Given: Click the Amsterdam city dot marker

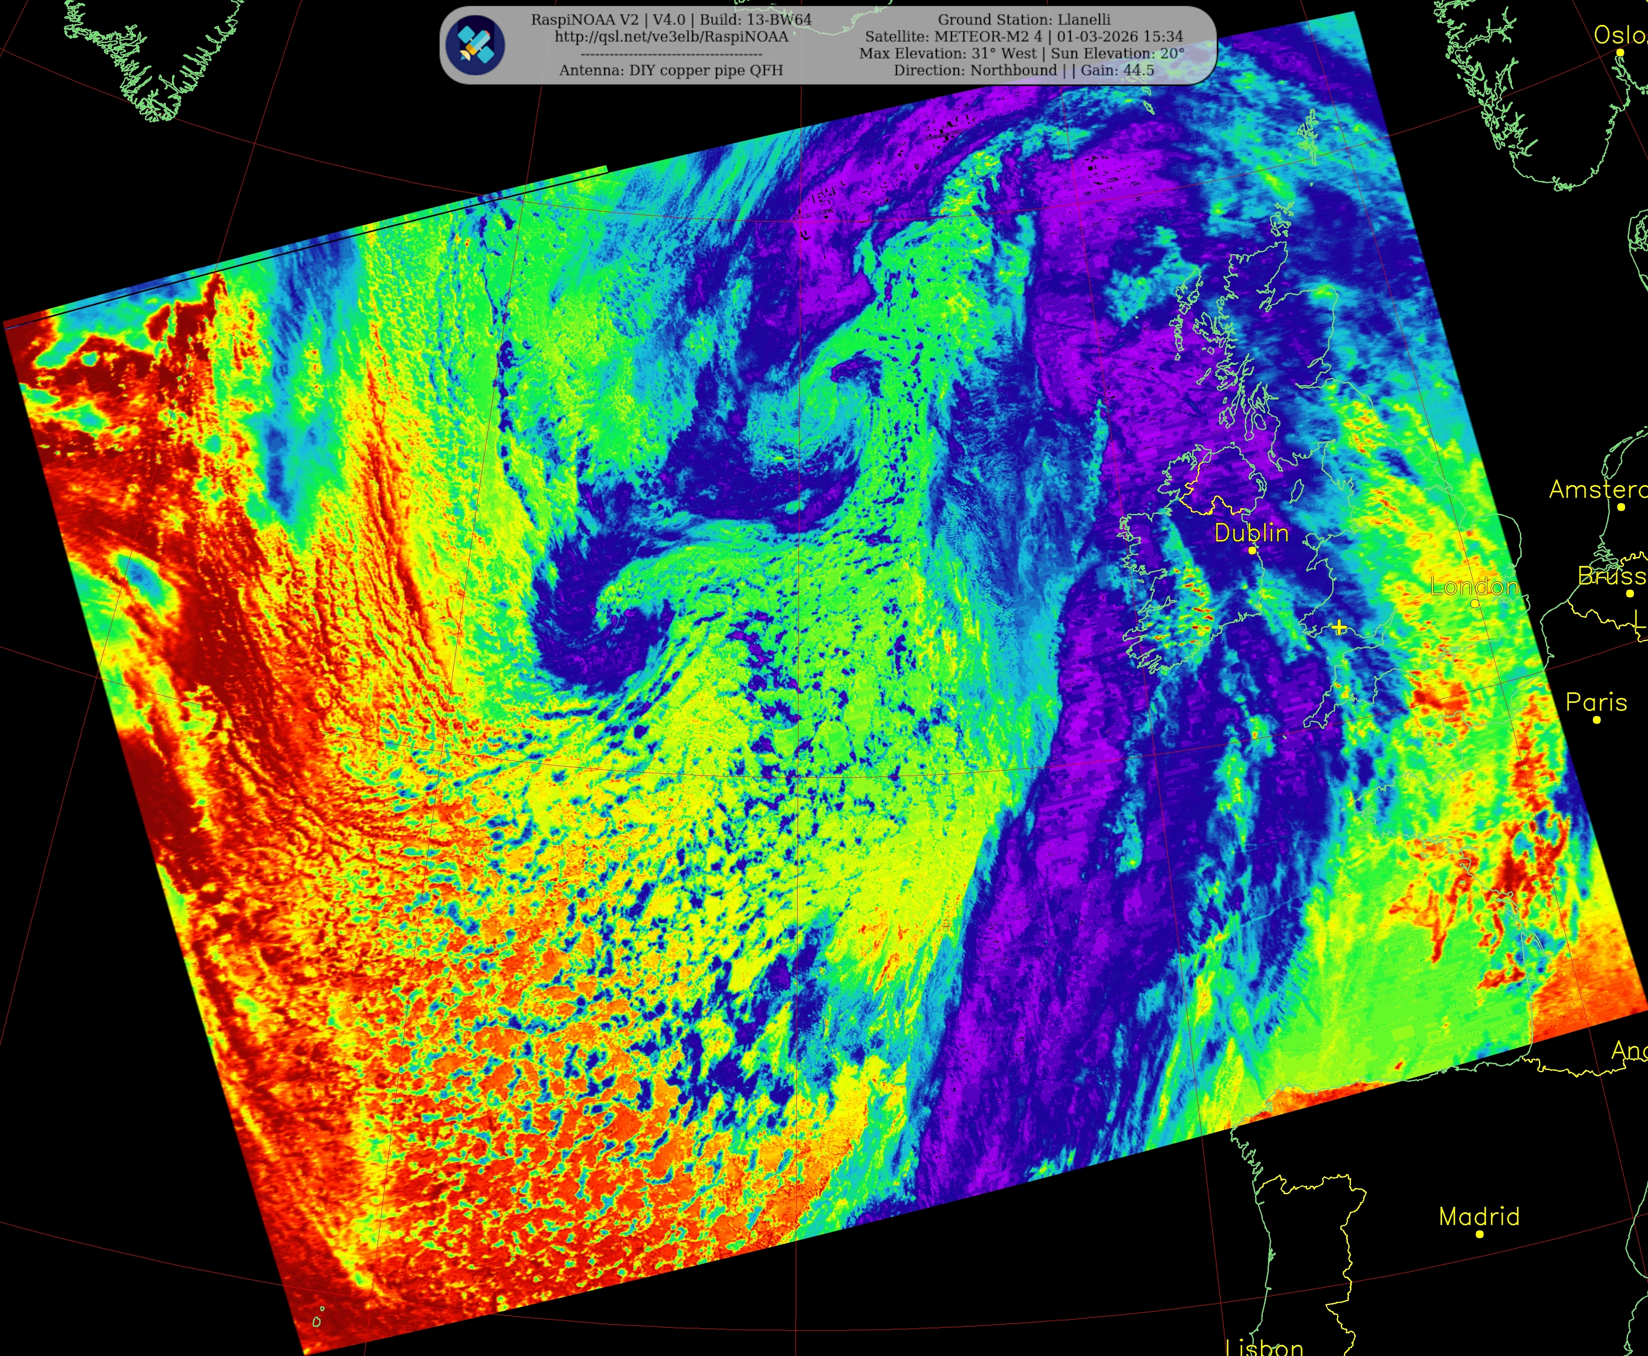Looking at the screenshot, I should [x=1621, y=507].
